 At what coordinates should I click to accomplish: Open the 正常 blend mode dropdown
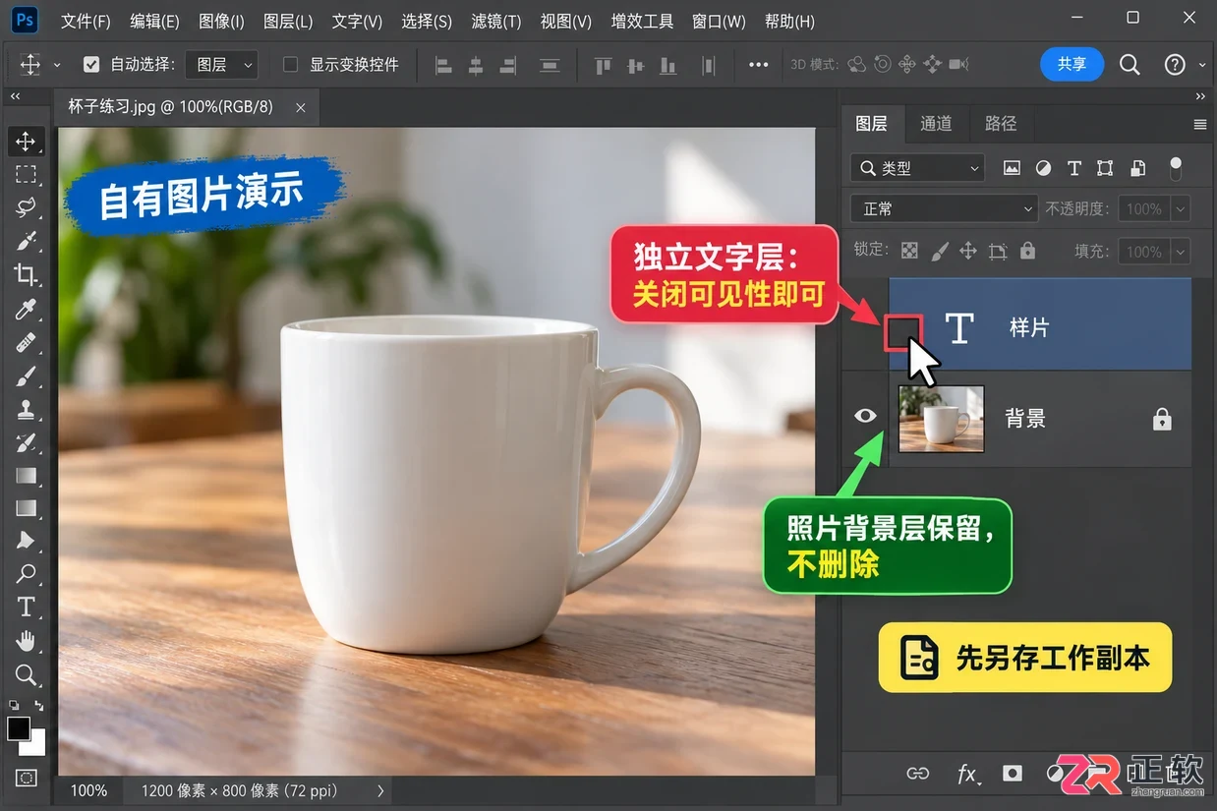click(x=944, y=208)
